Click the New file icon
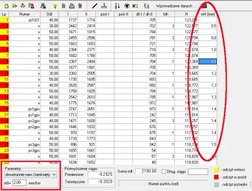Viewport: 252px width, 191px height. [7, 6]
